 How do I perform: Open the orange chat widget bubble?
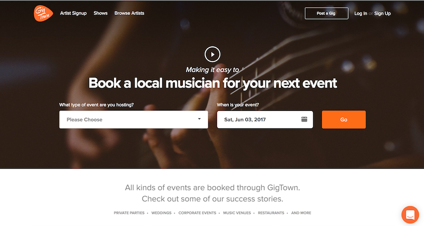pos(410,215)
